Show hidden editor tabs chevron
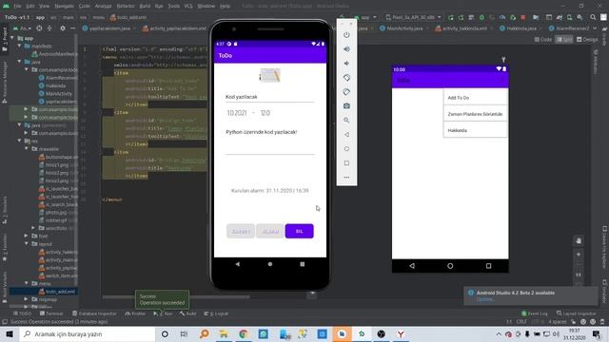This screenshot has height=342, width=609. tap(595, 28)
